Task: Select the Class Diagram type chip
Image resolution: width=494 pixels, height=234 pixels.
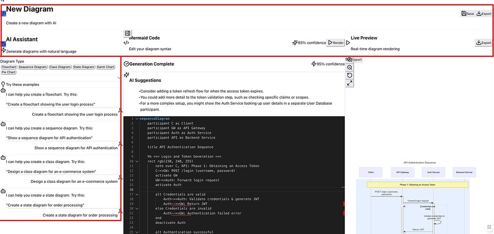Action: coord(60,67)
